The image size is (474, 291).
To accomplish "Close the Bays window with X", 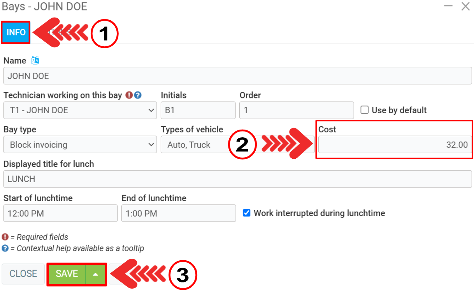I will [x=465, y=6].
